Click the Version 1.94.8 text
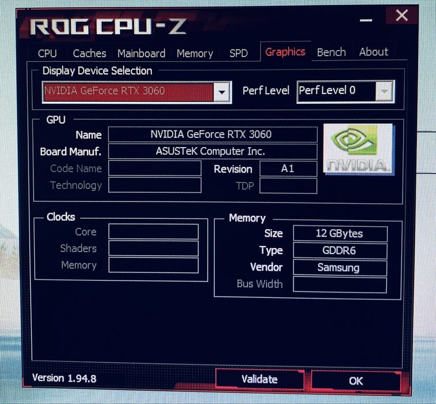 [64, 378]
